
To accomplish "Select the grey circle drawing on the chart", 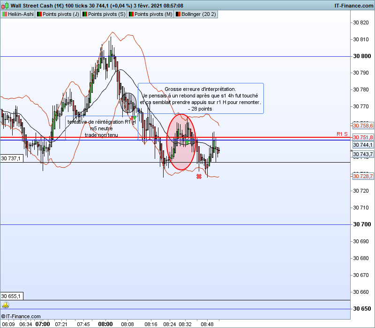I will 128,103.
